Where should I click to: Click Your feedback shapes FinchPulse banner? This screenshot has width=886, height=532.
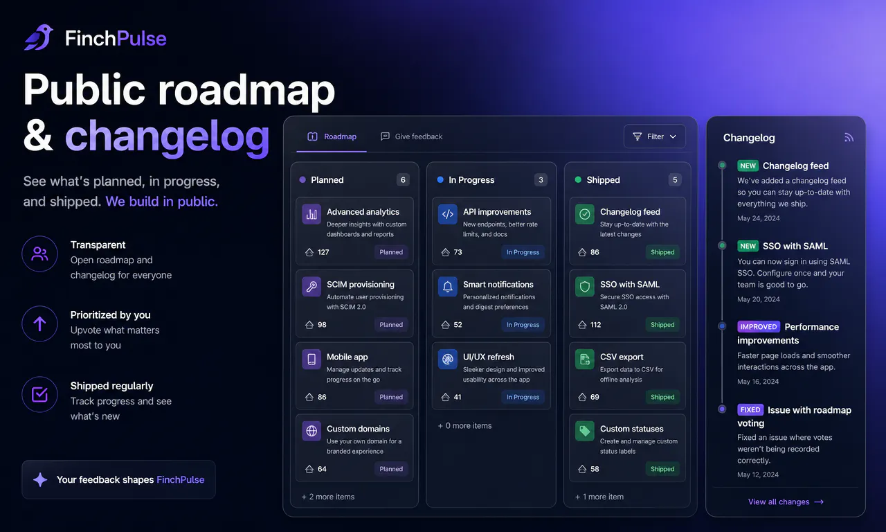coord(118,479)
